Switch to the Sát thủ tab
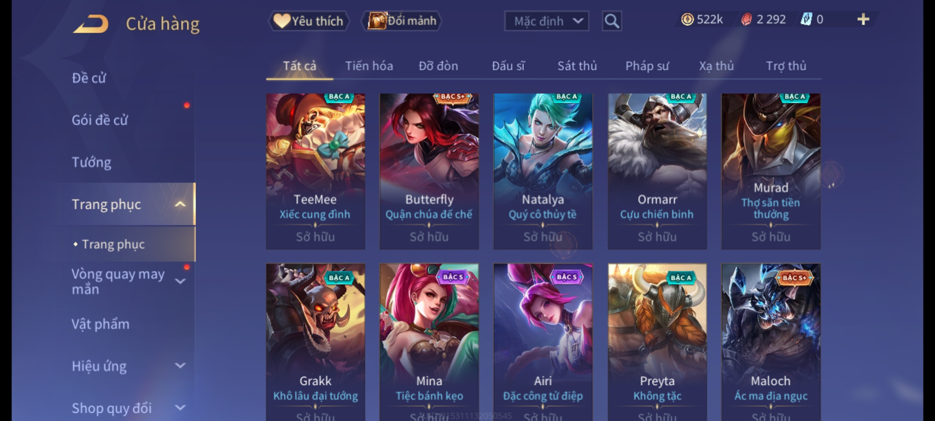Screen dimensions: 935x421 577,66
